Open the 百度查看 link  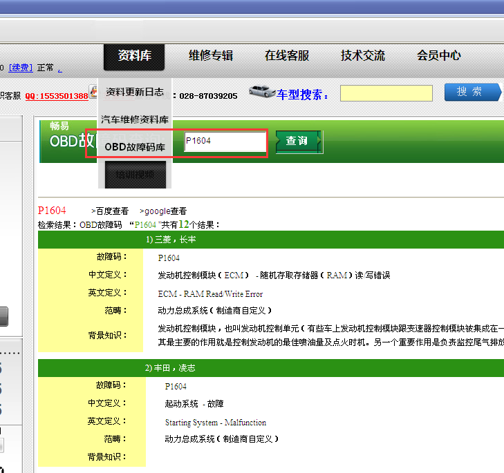(110, 211)
